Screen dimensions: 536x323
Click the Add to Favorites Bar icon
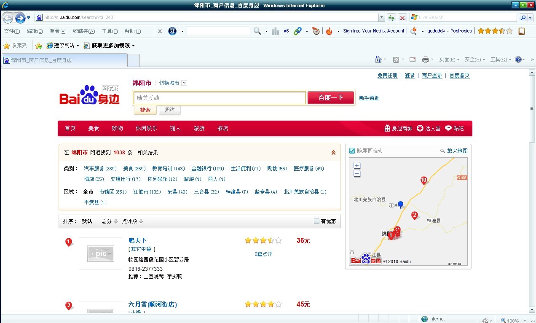coord(39,46)
